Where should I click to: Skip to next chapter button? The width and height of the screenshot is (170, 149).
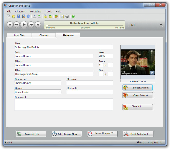38,25
